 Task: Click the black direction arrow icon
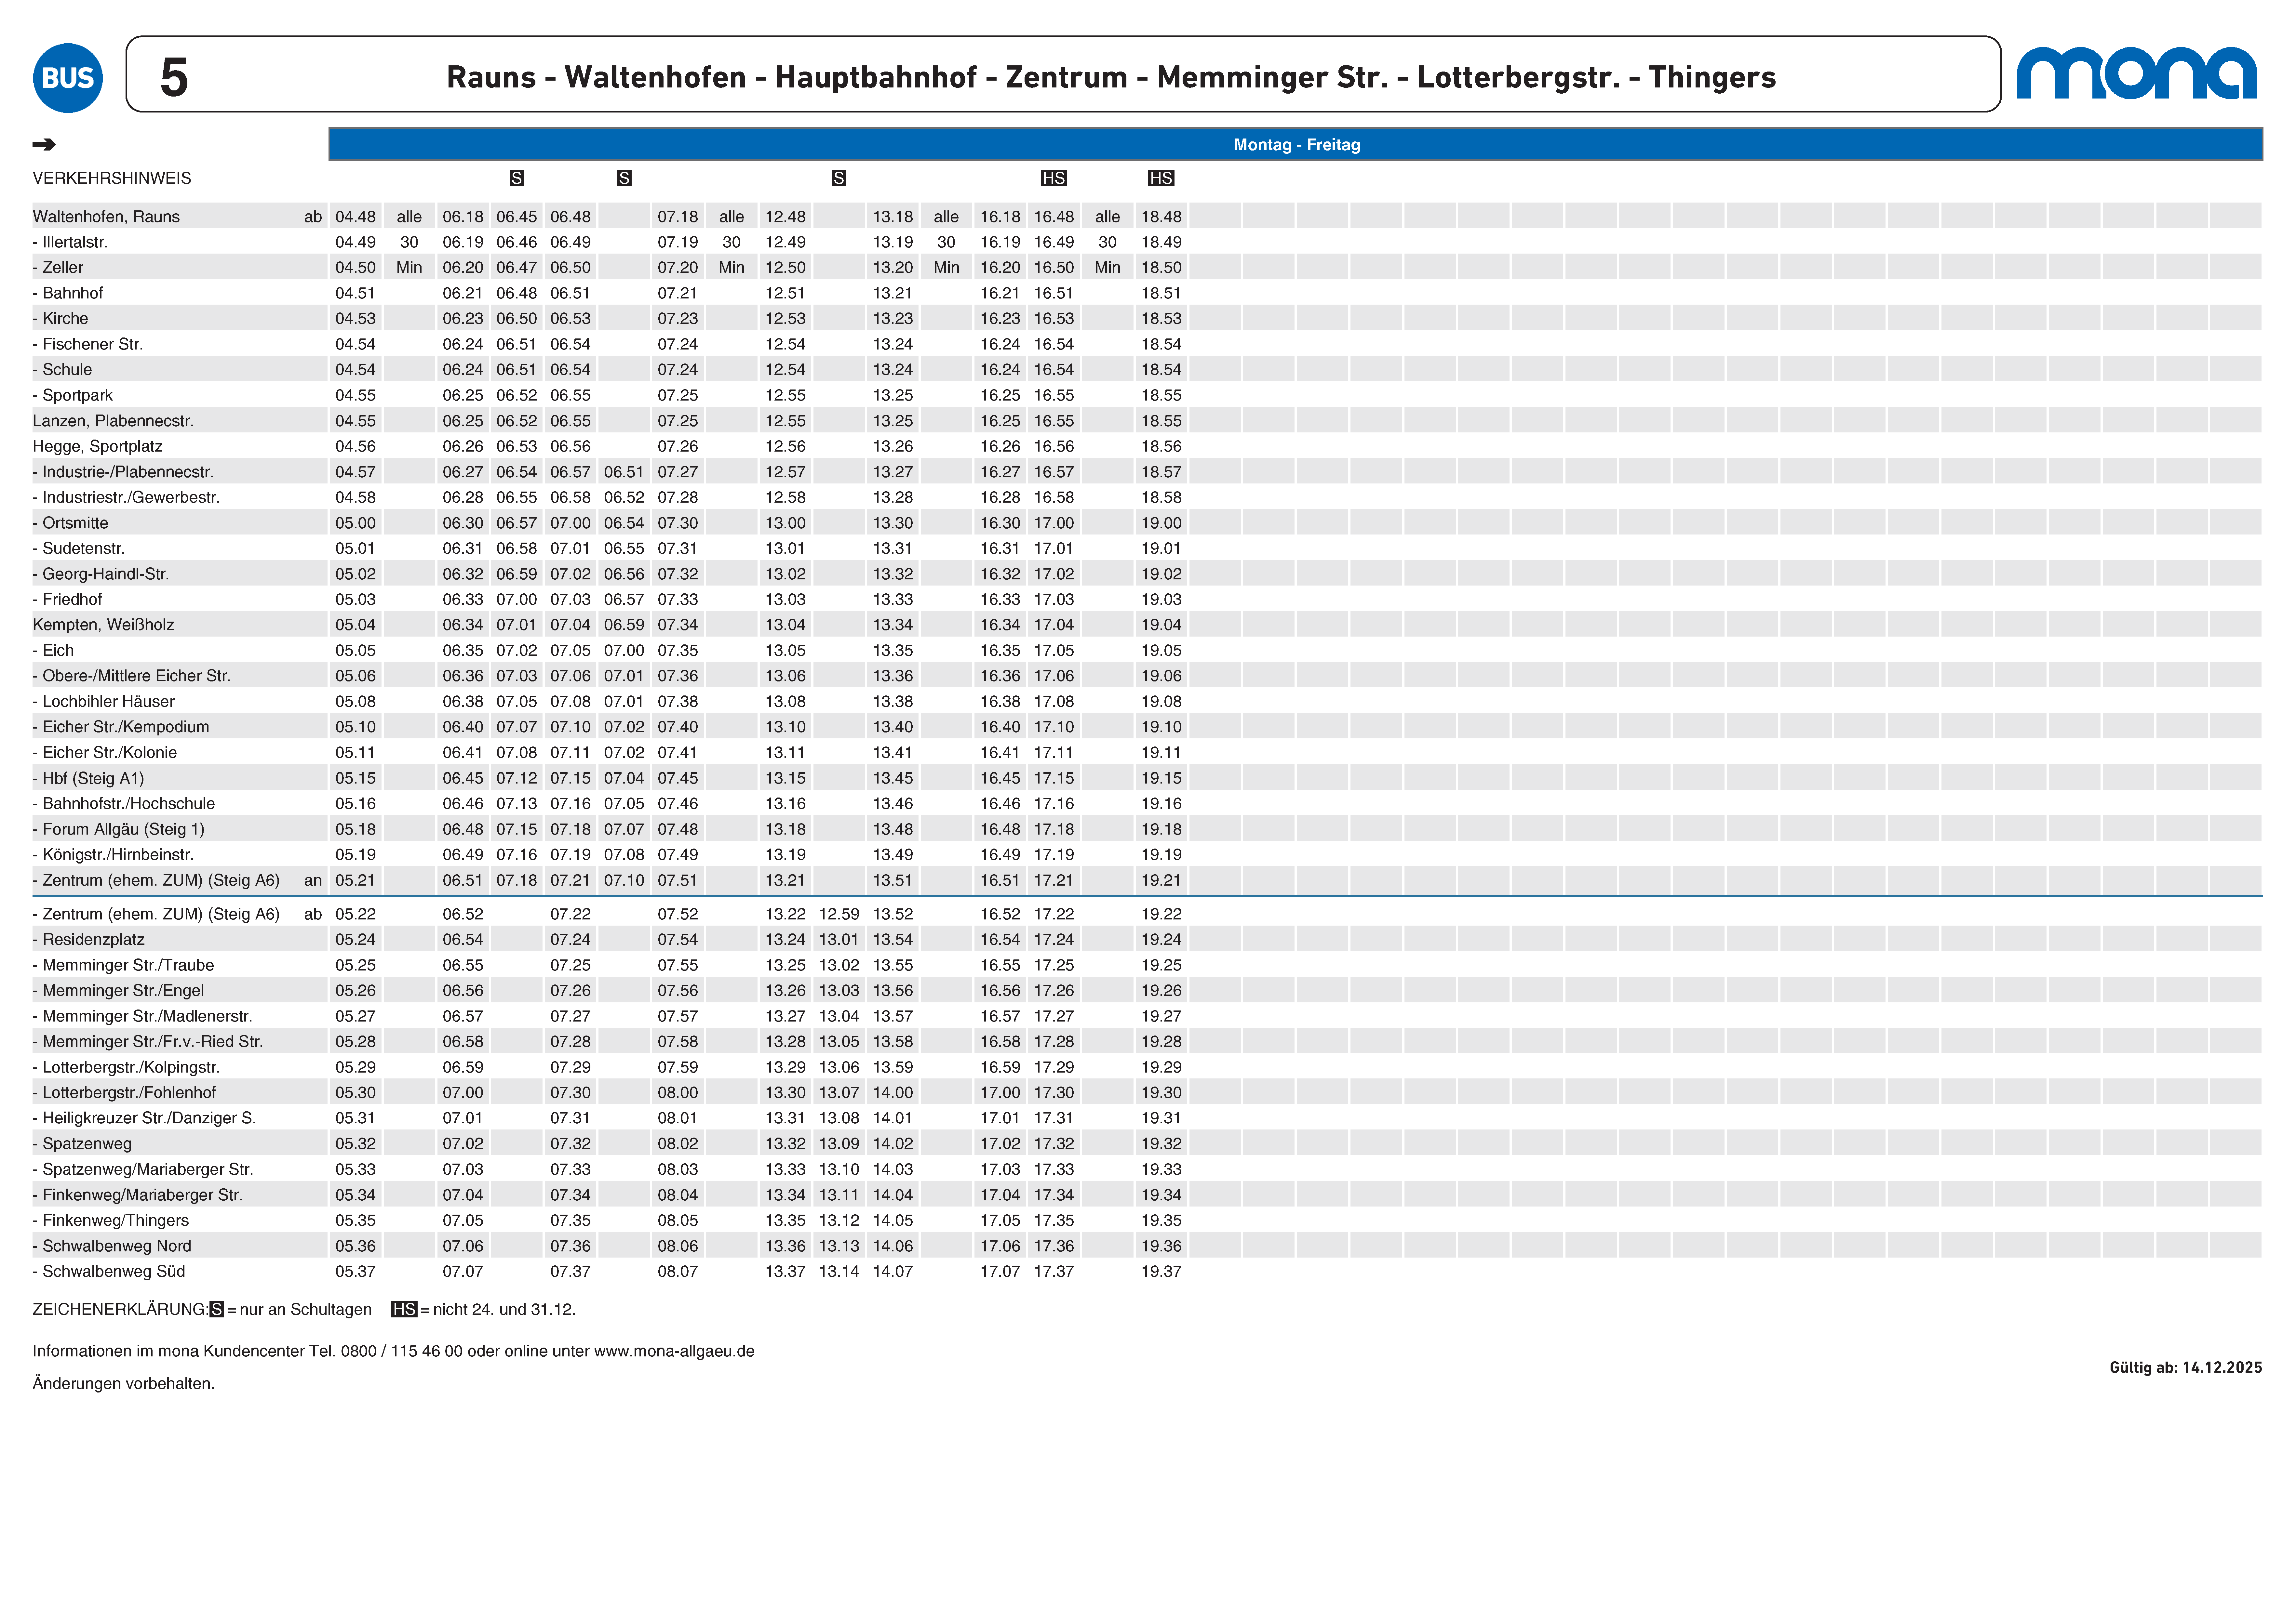(x=44, y=145)
